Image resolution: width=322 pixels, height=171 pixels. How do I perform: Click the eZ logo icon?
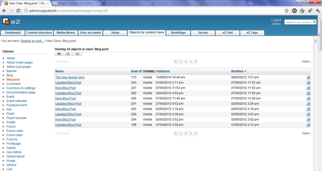point(6,21)
